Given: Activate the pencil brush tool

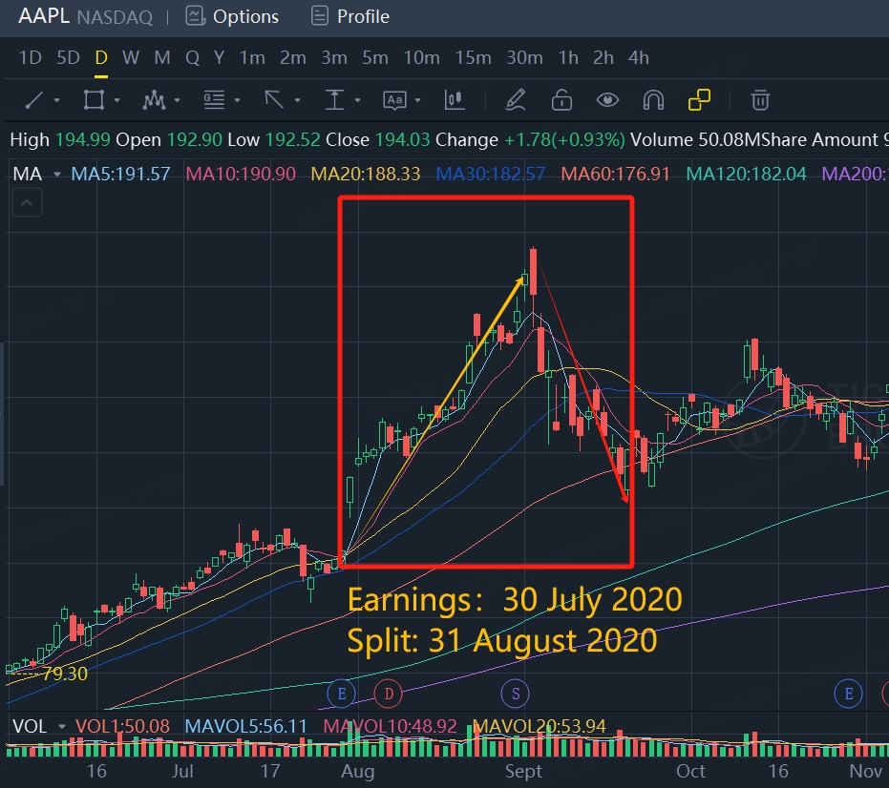Looking at the screenshot, I should [x=516, y=100].
